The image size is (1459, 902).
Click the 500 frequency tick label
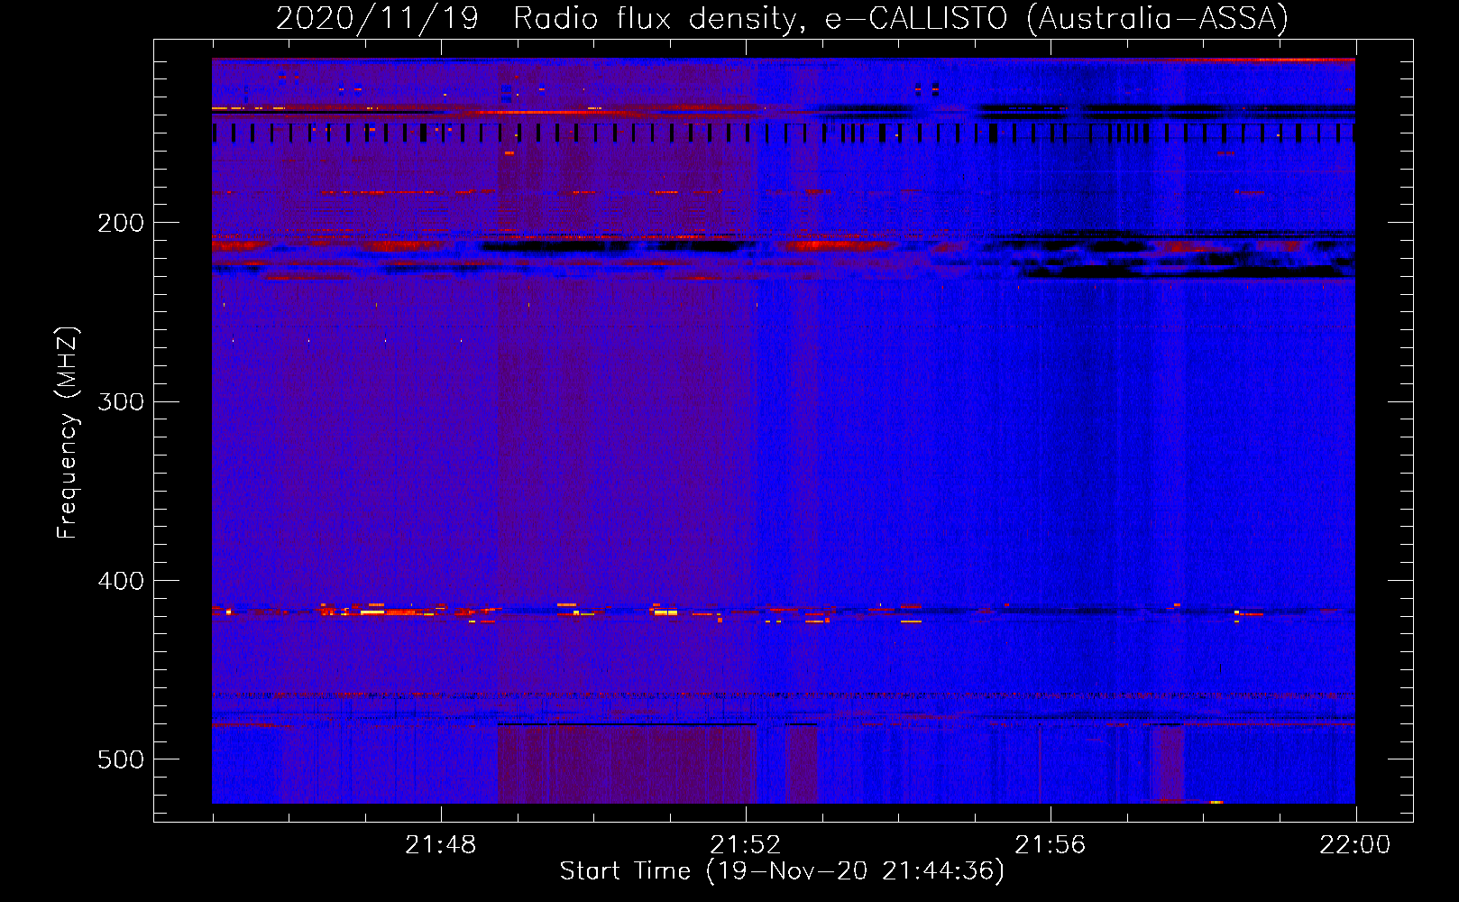coord(120,759)
